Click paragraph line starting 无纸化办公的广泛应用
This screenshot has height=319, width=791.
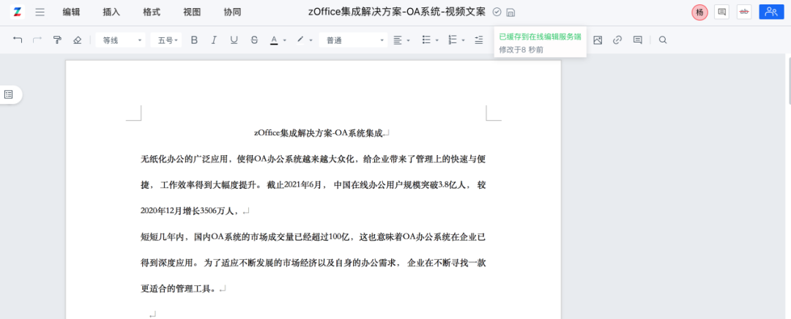[x=313, y=159]
